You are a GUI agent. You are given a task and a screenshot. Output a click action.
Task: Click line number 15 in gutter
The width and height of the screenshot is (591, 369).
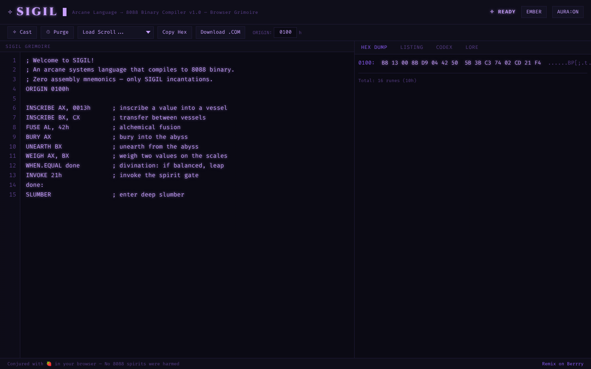point(12,195)
